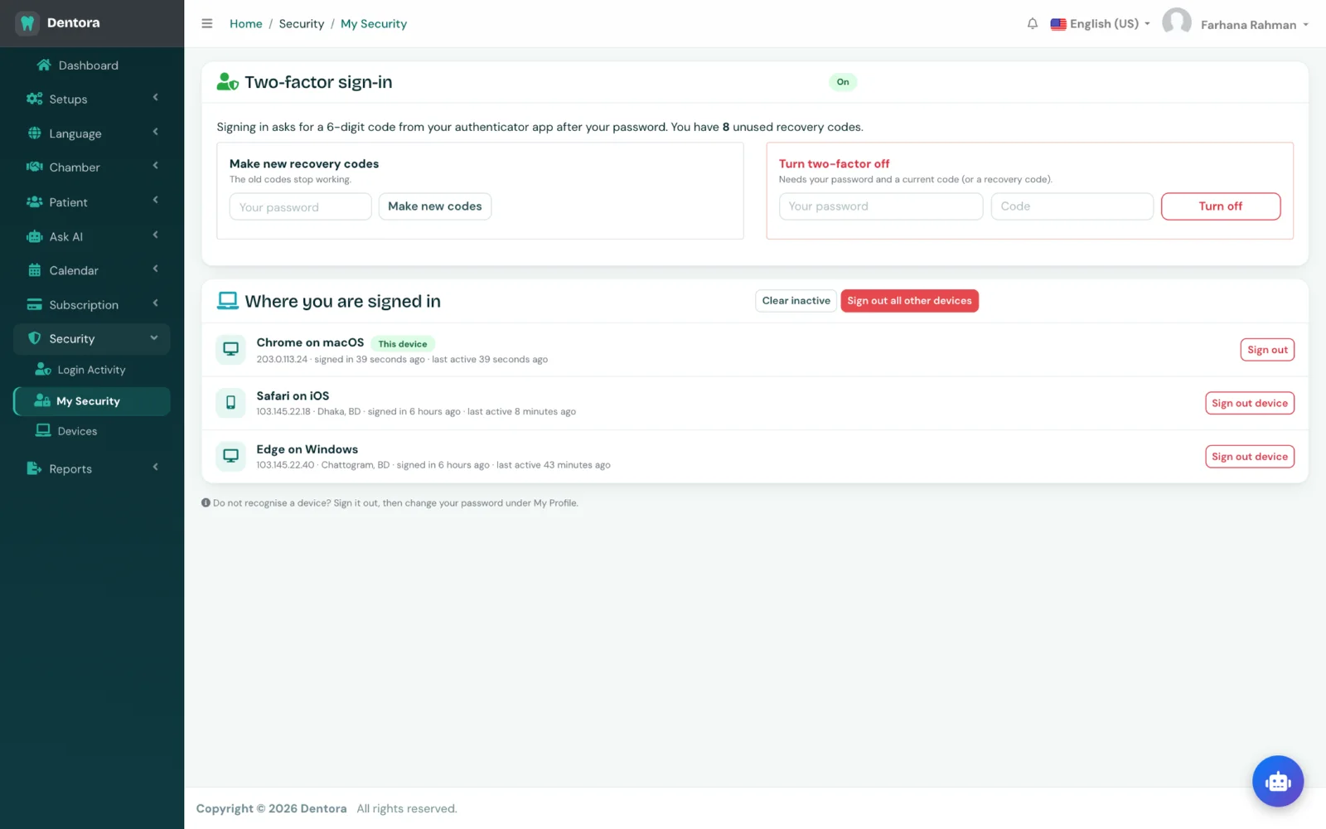
Task: Expand the Setups submenu chevron
Action: click(155, 98)
